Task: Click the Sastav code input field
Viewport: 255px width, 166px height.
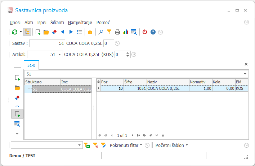Action: point(47,43)
